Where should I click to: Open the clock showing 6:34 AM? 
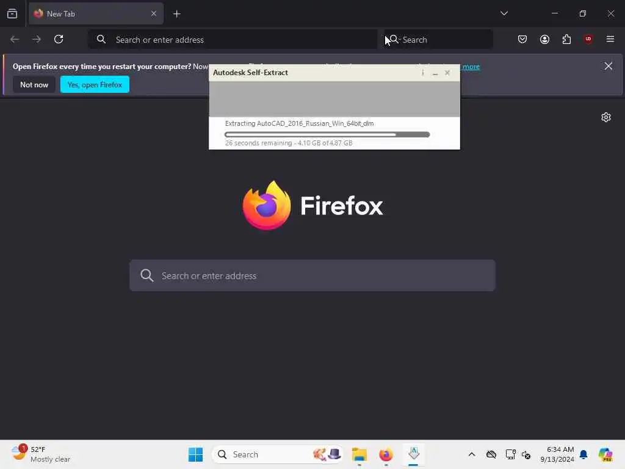[x=557, y=454]
